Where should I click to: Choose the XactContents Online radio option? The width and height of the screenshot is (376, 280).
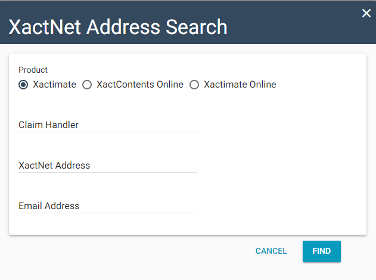pos(87,85)
